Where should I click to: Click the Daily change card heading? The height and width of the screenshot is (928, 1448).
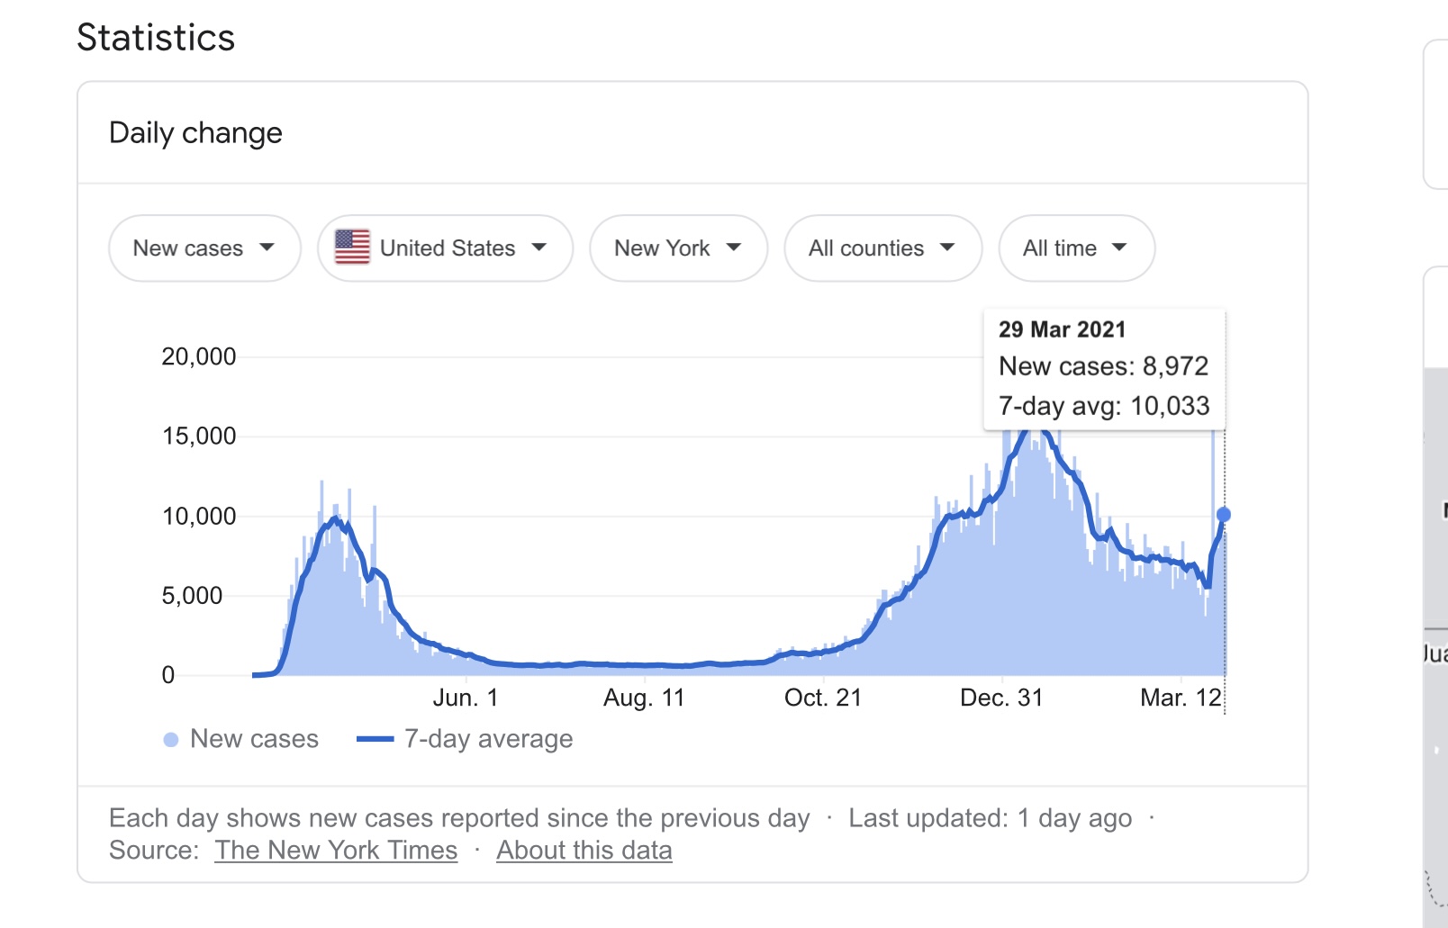(x=195, y=133)
